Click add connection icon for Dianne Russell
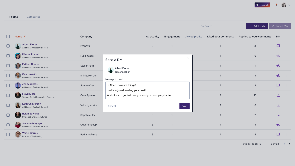Image resolution: width=295 pixels, height=166 pixels. pyautogui.click(x=278, y=56)
